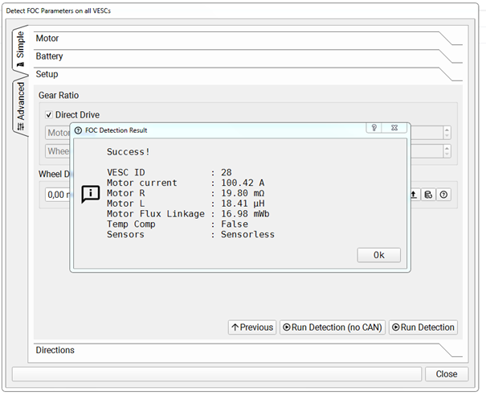The width and height of the screenshot is (486, 395).
Task: Expand the Battery section
Action: 248,56
